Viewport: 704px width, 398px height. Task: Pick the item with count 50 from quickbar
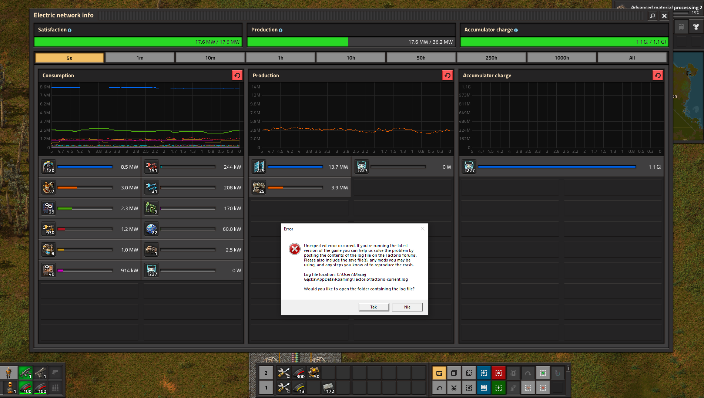(314, 372)
